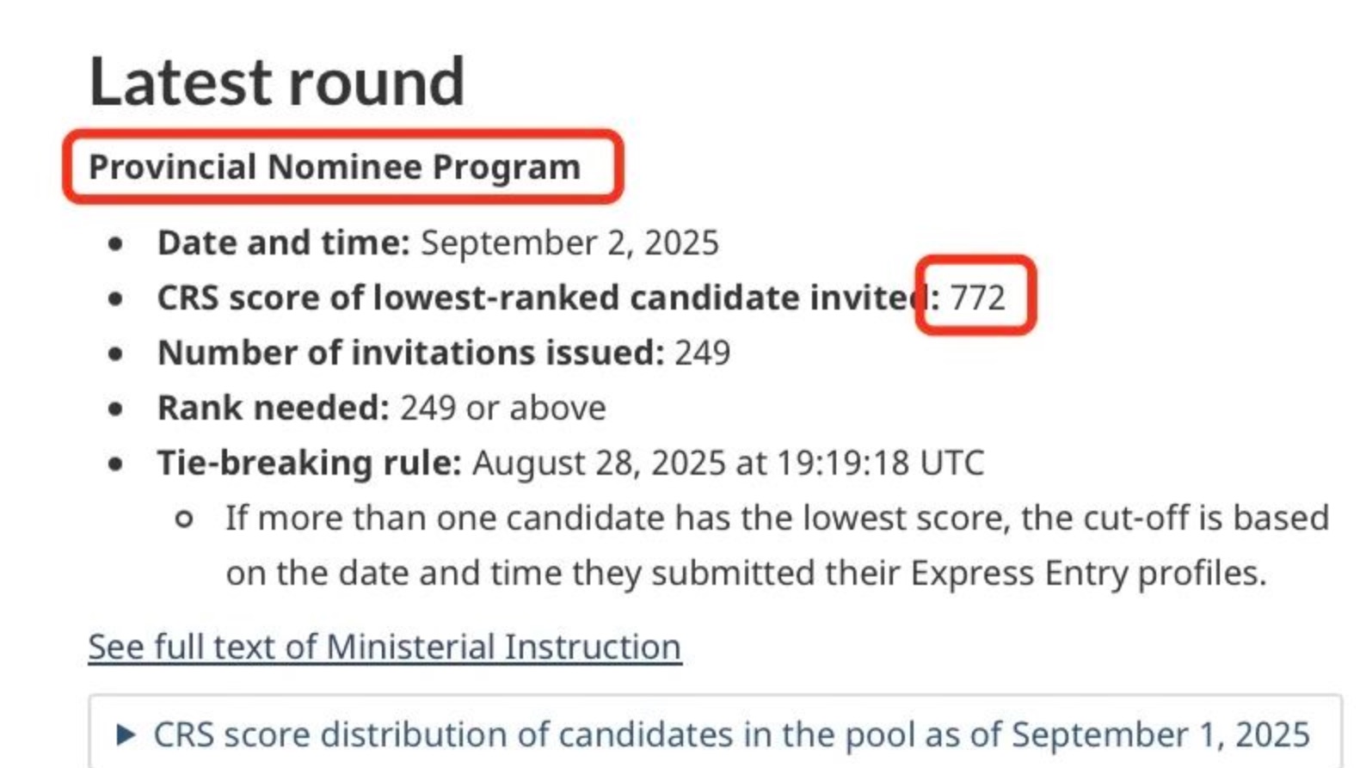Open the See full text of Ministerial Instruction link

(x=385, y=647)
